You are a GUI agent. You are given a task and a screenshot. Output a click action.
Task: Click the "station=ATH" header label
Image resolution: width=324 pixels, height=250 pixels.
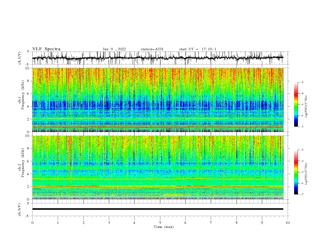[x=152, y=49]
